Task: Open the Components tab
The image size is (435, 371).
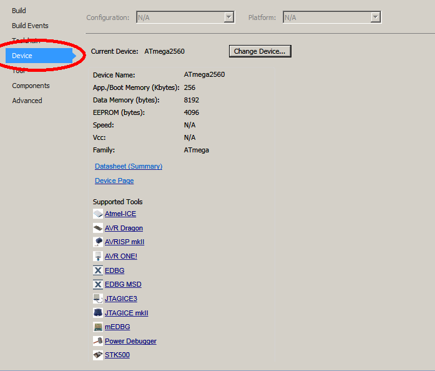Action: coord(31,86)
